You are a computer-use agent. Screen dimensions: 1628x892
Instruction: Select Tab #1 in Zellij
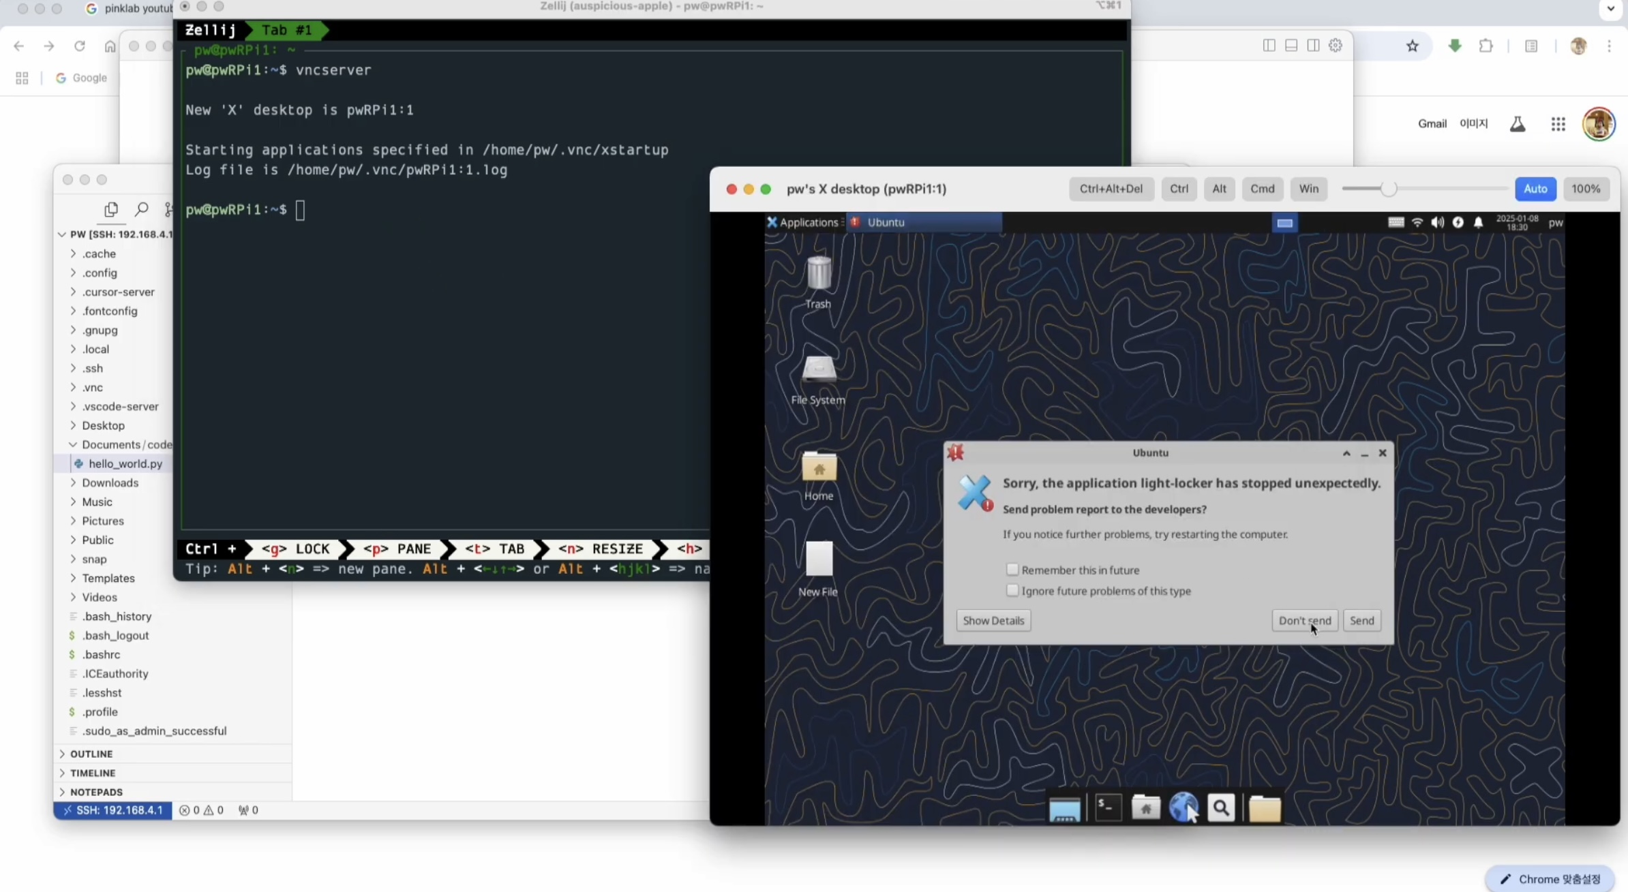pos(286,30)
